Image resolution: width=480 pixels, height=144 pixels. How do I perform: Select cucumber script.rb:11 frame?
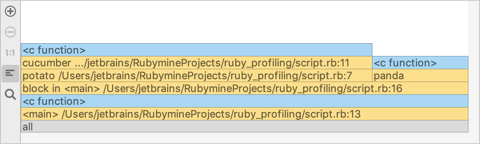point(196,63)
